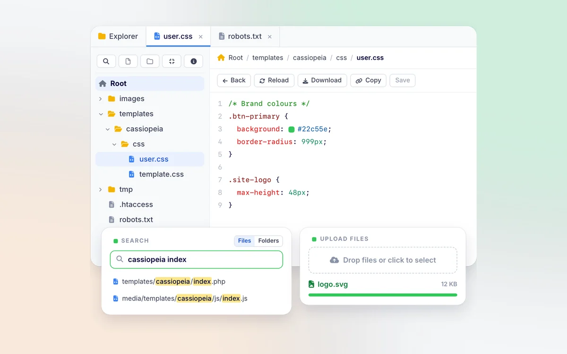Click the Back button
567x354 pixels.
[x=234, y=80]
